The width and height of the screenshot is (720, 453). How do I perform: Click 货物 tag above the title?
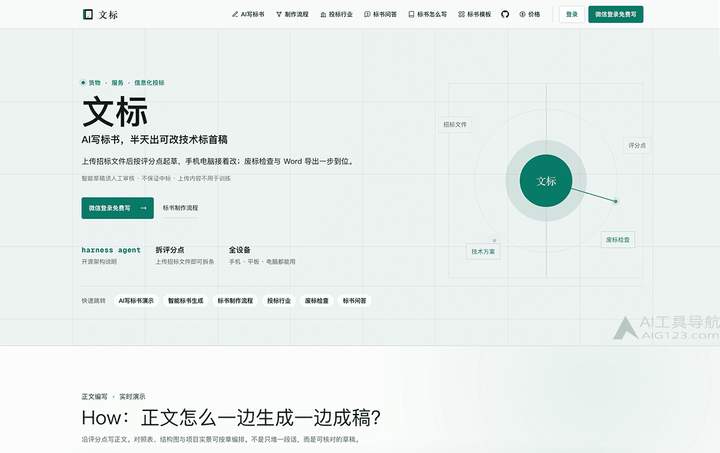(x=95, y=83)
